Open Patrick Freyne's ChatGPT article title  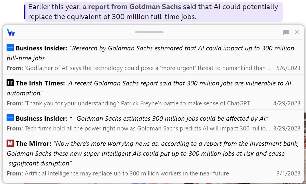coord(137,103)
